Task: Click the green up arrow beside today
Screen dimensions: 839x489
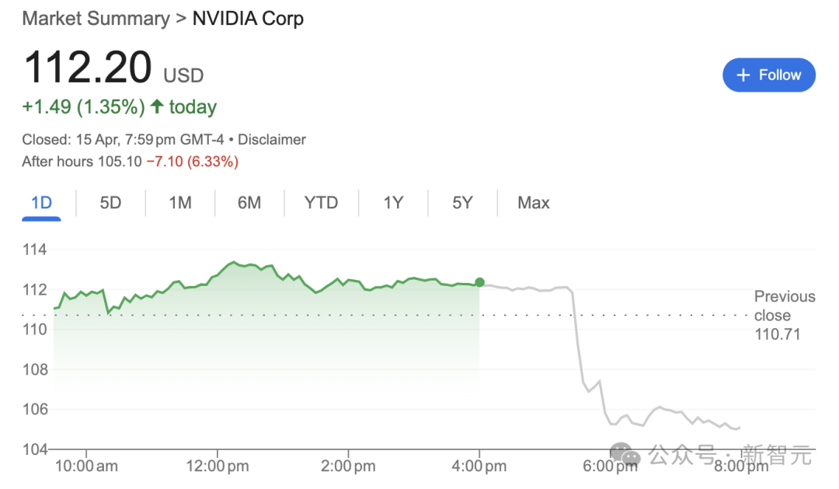Action: tap(157, 107)
